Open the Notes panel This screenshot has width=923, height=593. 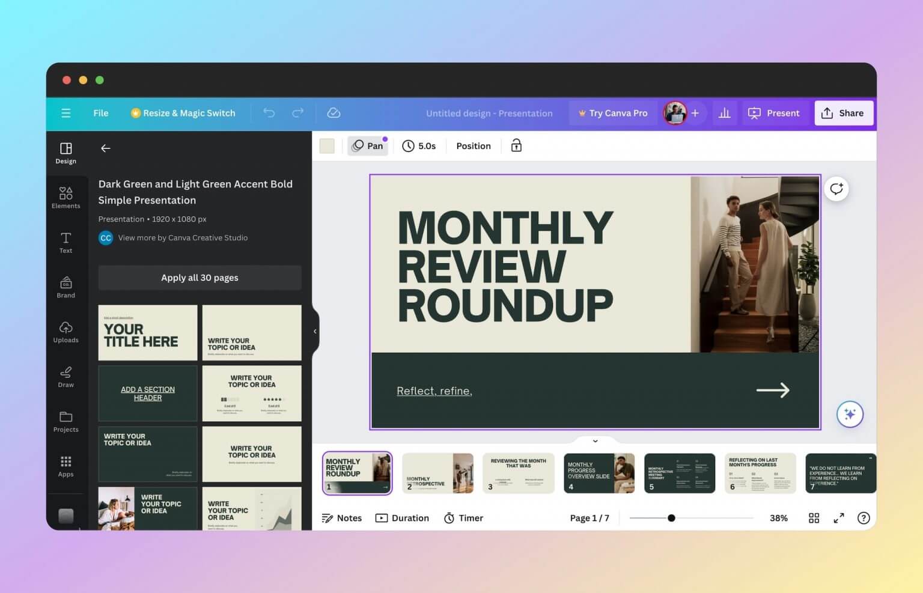(341, 517)
